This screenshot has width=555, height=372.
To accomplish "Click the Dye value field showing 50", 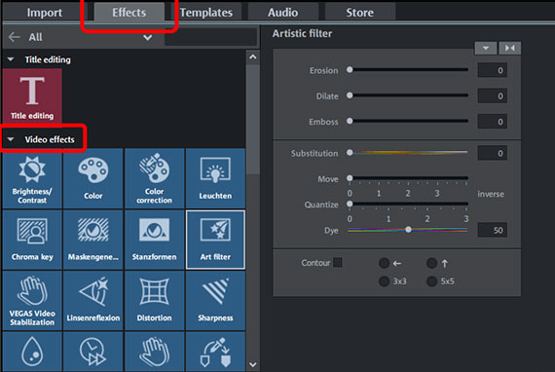I will (x=492, y=230).
